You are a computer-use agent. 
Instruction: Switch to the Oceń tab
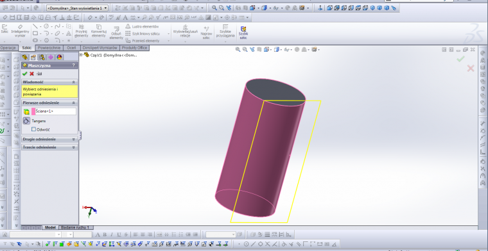pyautogui.click(x=71, y=48)
